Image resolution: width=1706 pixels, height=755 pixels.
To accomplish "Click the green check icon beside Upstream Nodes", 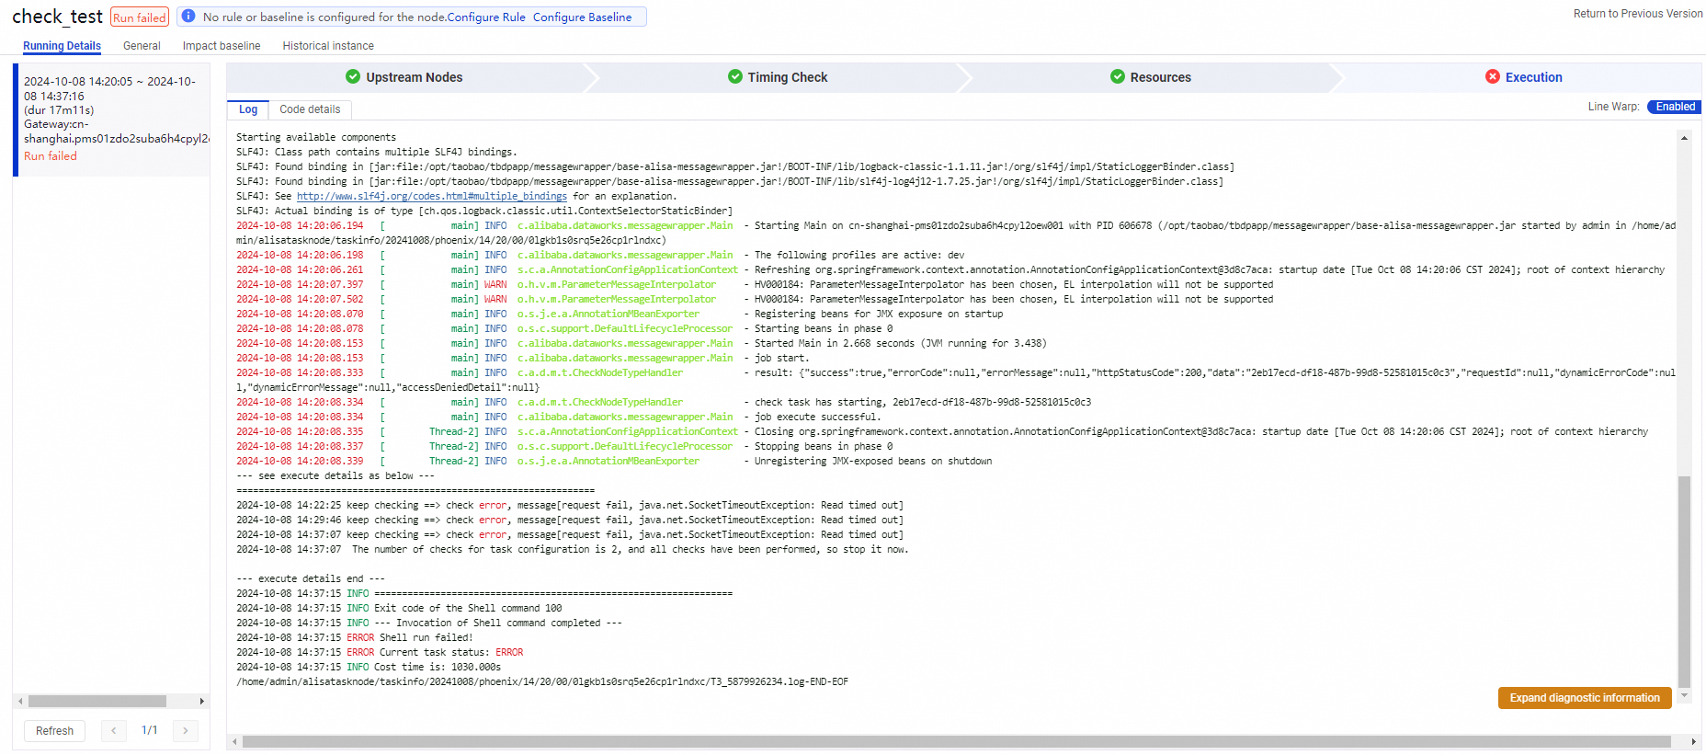I will [x=353, y=77].
